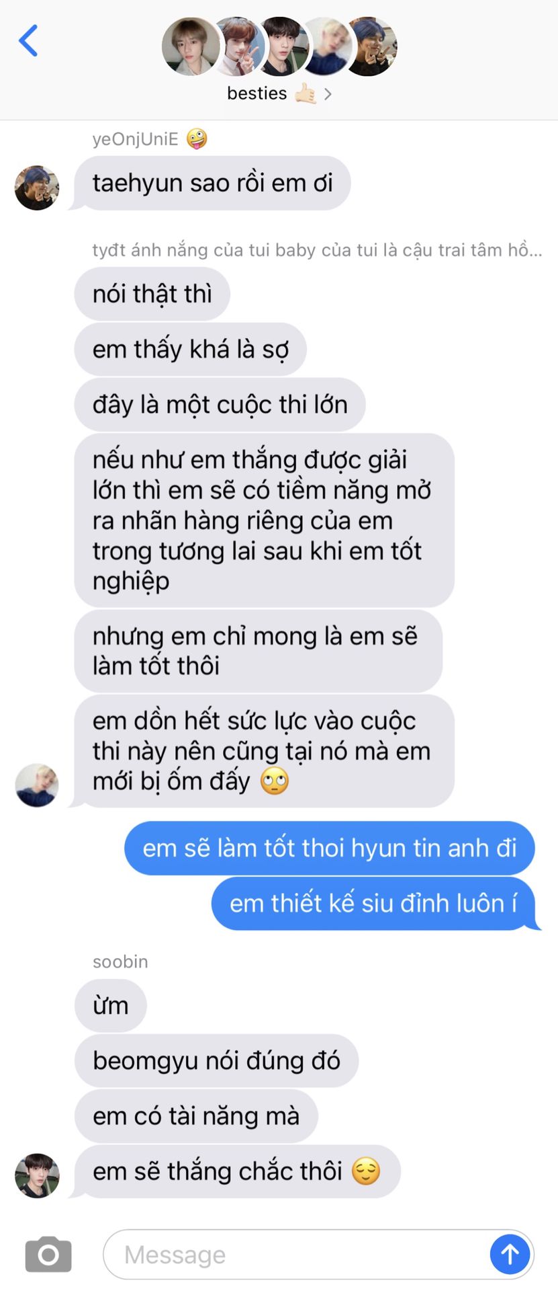Select the bubble 'nói thật thì'
558x1291 pixels.
tap(152, 295)
